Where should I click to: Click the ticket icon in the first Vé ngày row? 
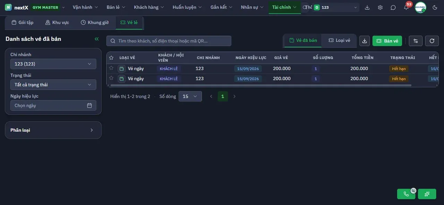121,69
